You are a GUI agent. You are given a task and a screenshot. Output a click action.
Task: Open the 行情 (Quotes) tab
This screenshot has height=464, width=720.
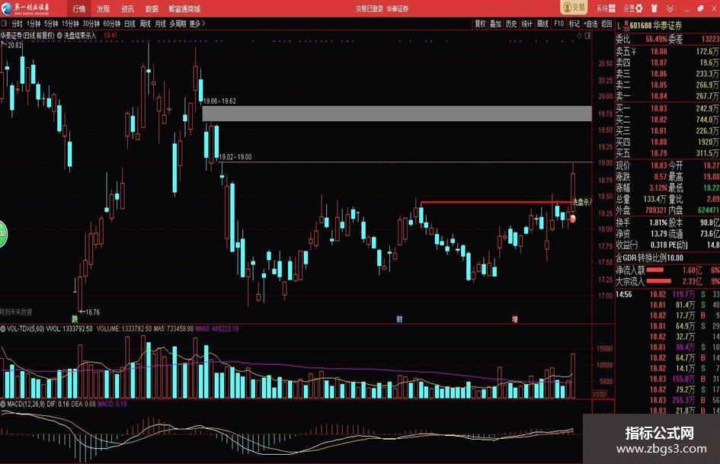[x=78, y=8]
